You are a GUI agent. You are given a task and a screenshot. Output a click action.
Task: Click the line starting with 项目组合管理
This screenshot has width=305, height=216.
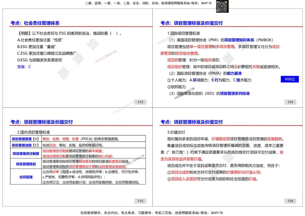[224, 67]
